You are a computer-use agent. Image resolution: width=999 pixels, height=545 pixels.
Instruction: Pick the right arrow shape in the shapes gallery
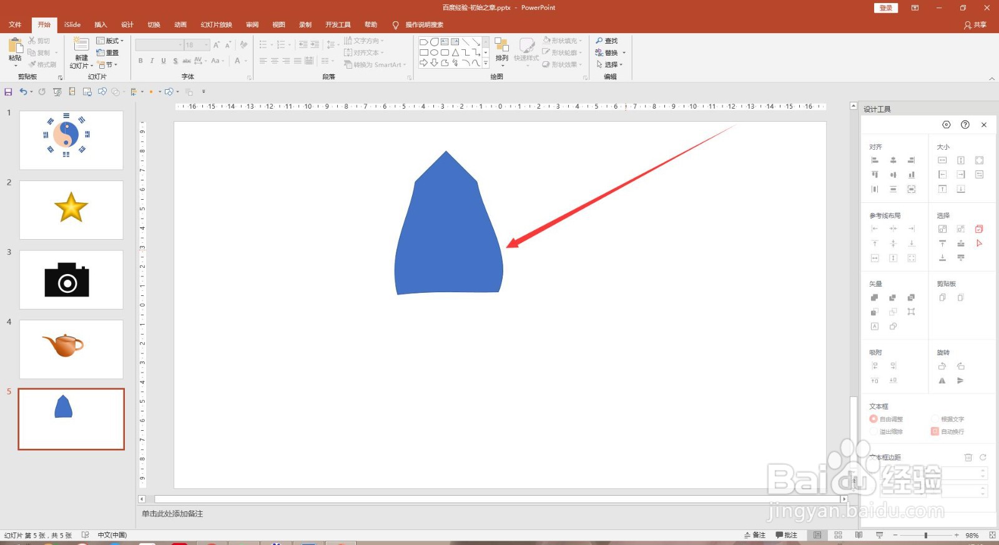click(424, 62)
